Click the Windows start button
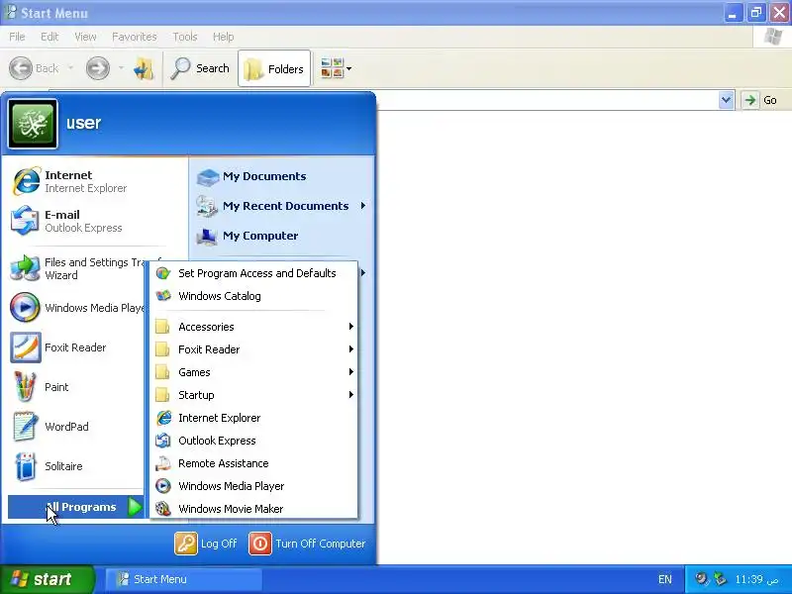The width and height of the screenshot is (792, 594). [47, 579]
